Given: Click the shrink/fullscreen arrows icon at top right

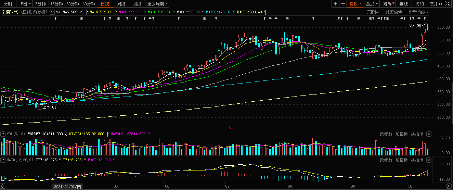Looking at the screenshot, I should (449, 4).
